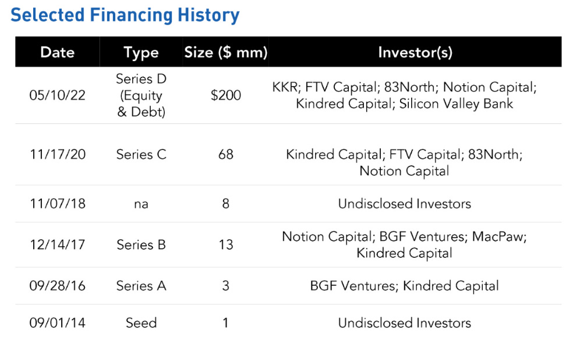Click the Series C type cell
The image size is (573, 355).
coord(141,154)
